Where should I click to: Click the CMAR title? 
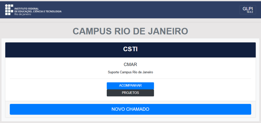pos(130,64)
